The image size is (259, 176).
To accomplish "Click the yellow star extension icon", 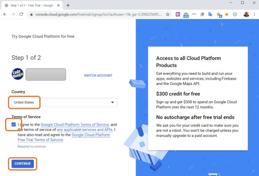I will coord(227,14).
